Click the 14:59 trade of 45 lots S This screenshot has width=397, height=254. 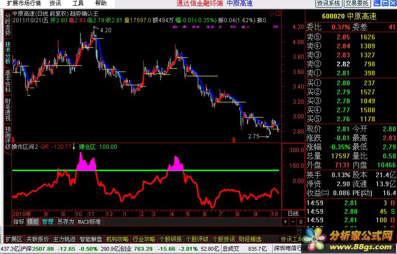point(351,211)
